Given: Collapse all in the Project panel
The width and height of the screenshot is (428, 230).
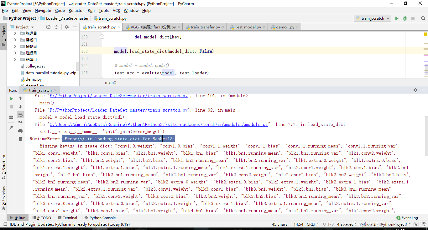Looking at the screenshot, I should 56,27.
